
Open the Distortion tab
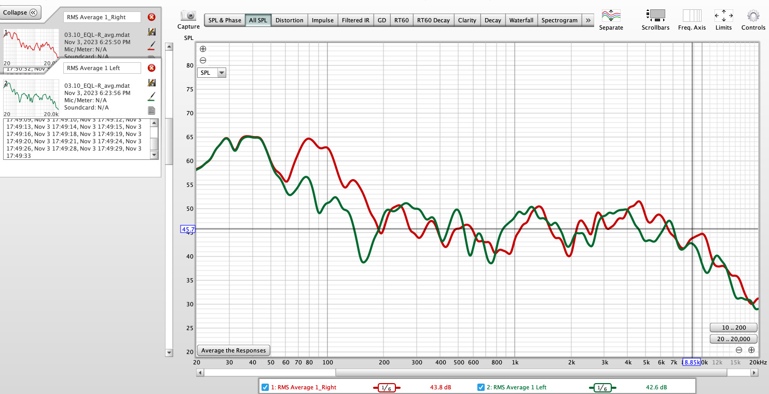(290, 20)
